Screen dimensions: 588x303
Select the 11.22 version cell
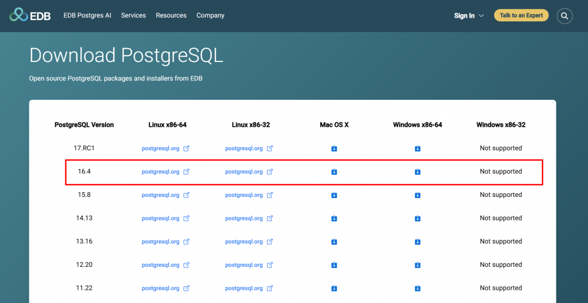coord(84,288)
